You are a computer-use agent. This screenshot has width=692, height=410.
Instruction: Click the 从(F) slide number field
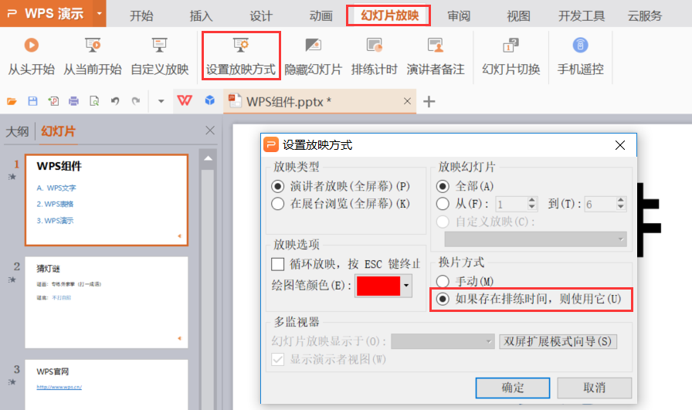[511, 204]
